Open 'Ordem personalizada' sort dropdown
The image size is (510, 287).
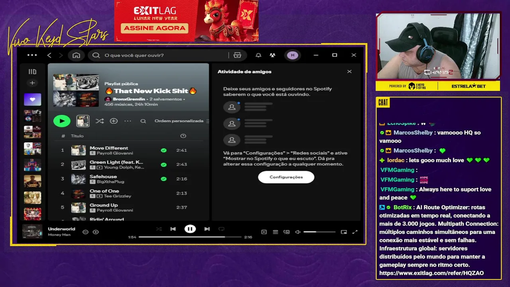[x=182, y=121]
